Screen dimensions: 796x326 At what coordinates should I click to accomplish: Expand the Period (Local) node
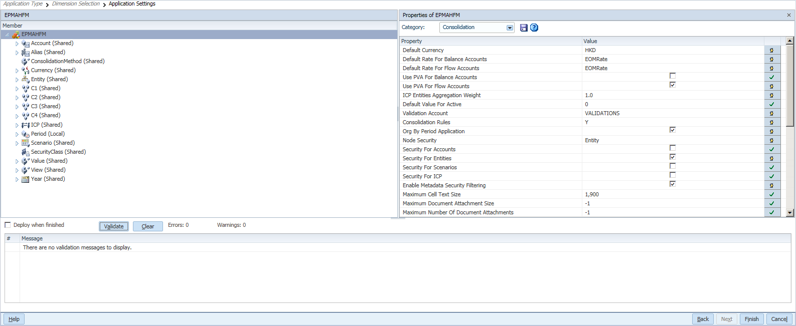click(17, 134)
